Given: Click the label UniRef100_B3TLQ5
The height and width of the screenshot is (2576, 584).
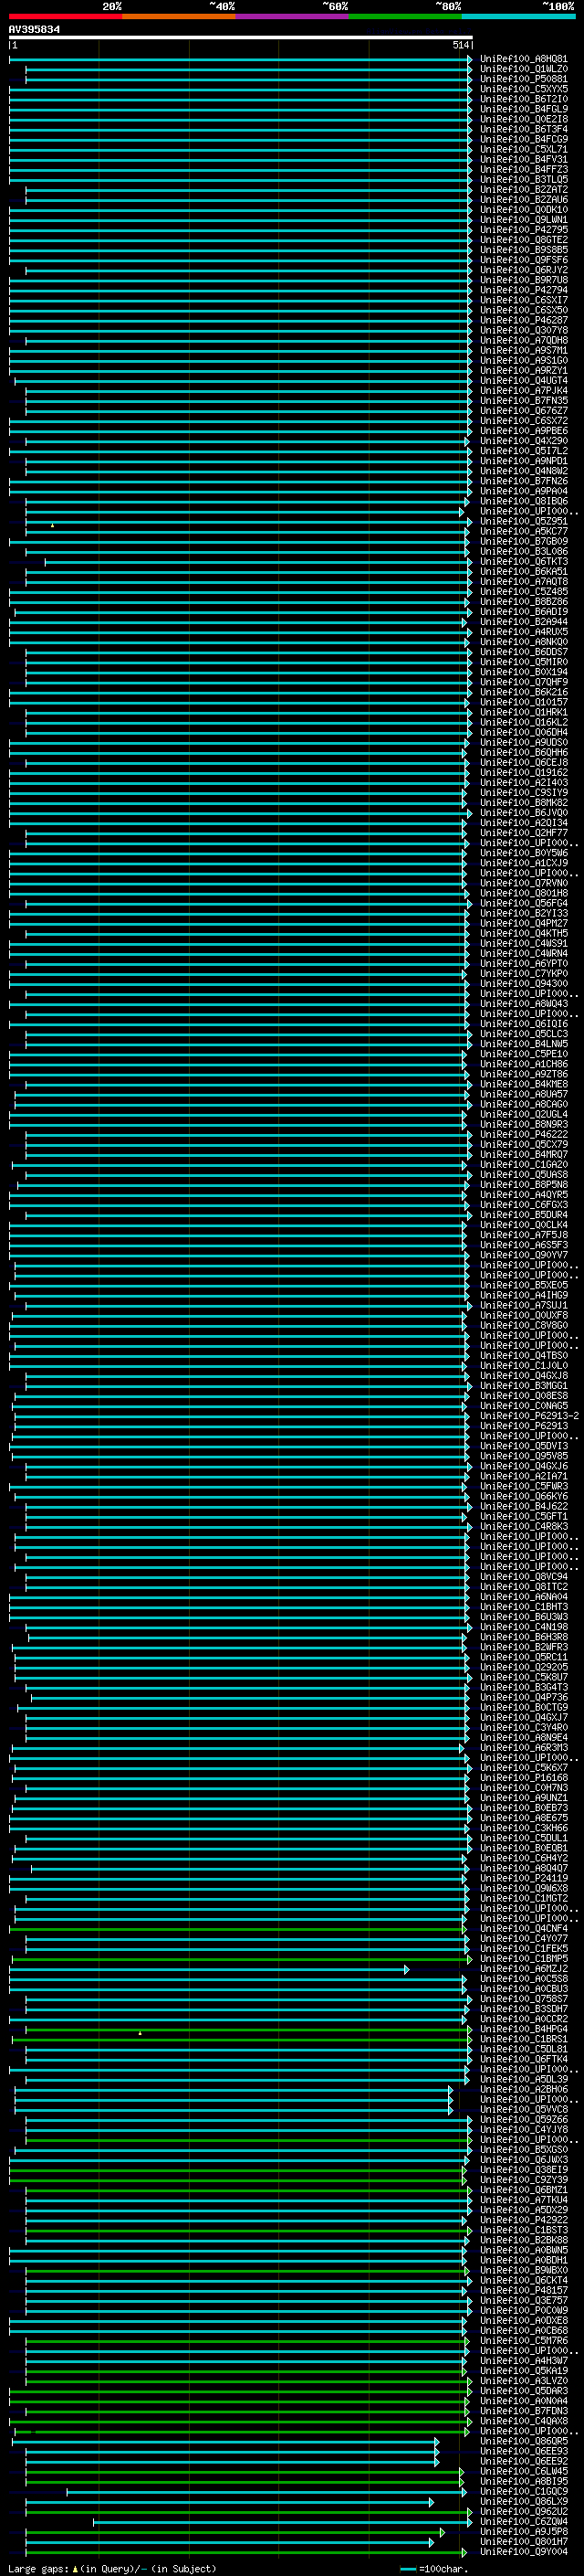Looking at the screenshot, I should point(523,180).
